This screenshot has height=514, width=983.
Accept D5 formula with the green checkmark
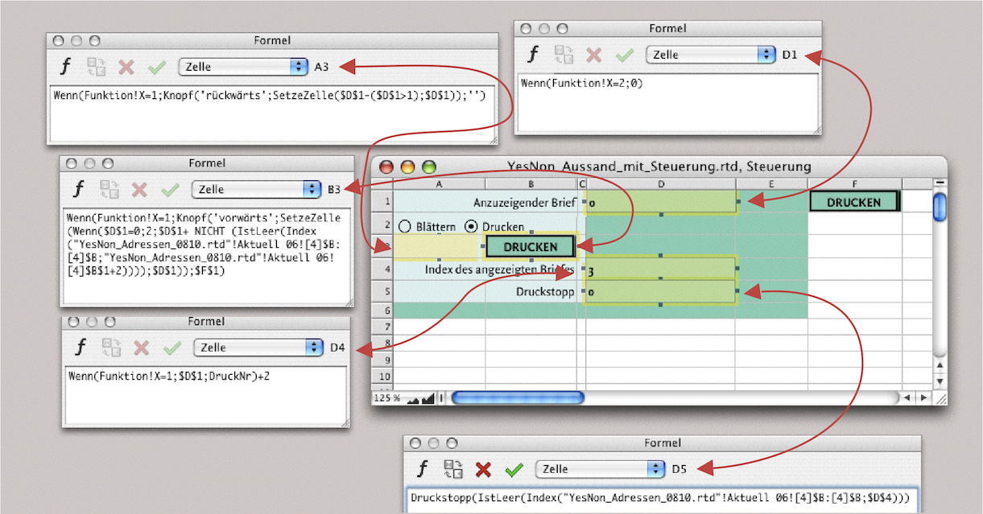[x=514, y=469]
